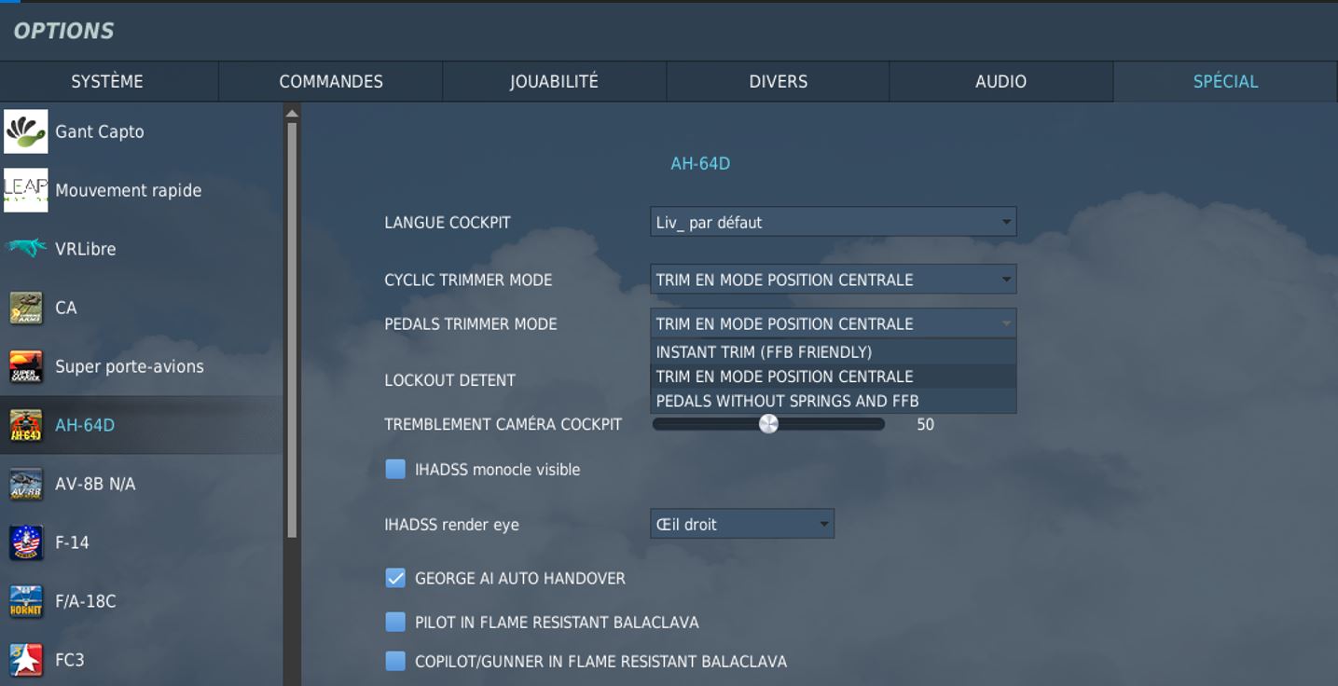Select F/A-18C list entry text

86,601
